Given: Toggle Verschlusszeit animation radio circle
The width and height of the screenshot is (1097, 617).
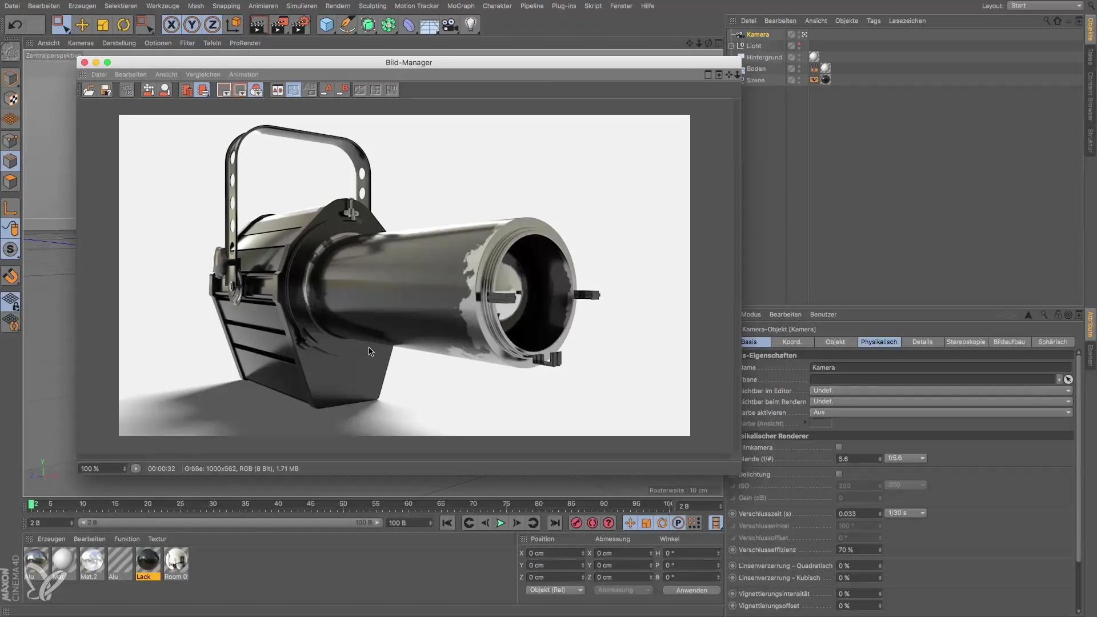Looking at the screenshot, I should [732, 514].
